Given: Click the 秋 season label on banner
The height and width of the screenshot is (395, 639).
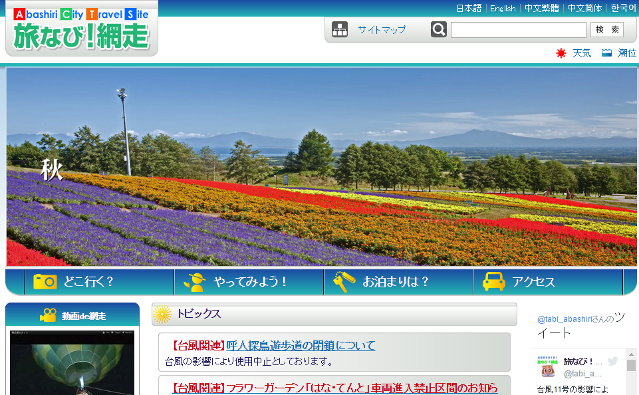Looking at the screenshot, I should click(x=52, y=170).
